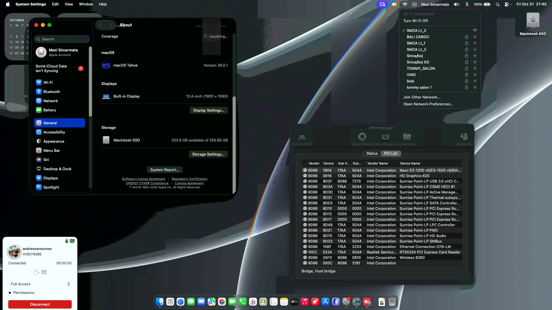Click Some iCloud Data Isn't Syncing alert
This screenshot has width=552, height=310.
(60, 68)
